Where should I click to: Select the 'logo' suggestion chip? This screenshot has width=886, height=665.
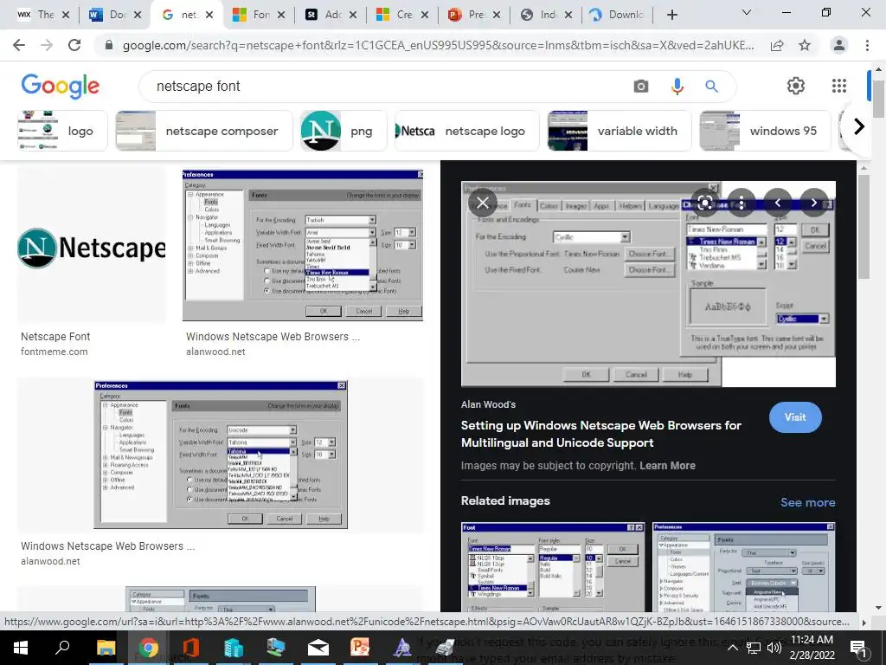pos(62,131)
